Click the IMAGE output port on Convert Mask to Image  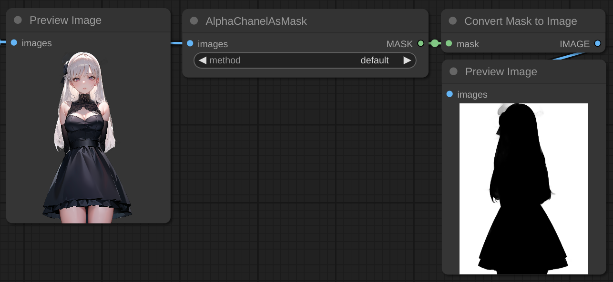click(598, 44)
